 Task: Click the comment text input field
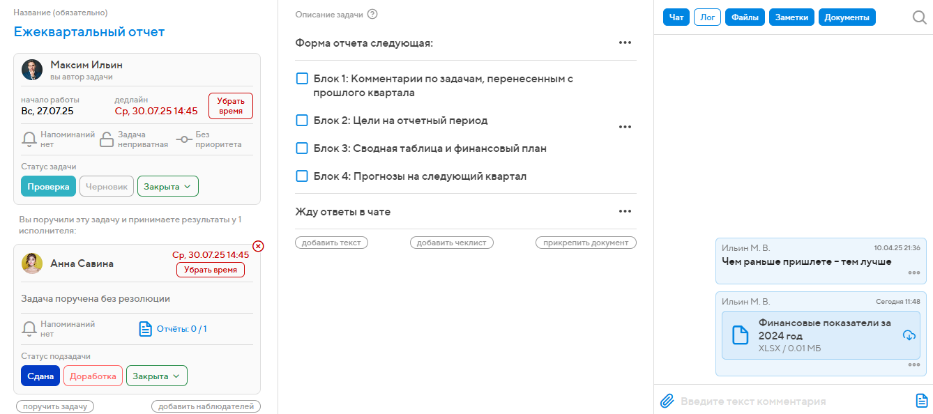pyautogui.click(x=795, y=401)
